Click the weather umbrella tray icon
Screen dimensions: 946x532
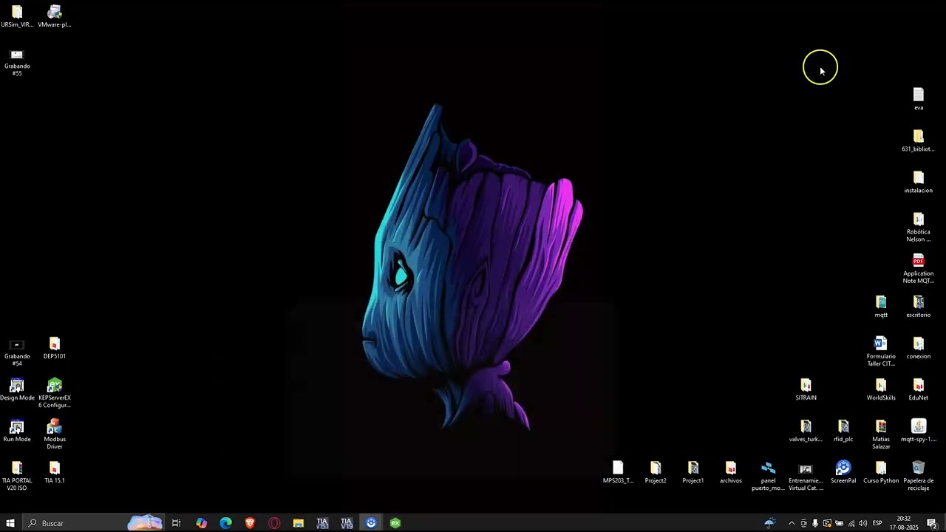point(770,523)
